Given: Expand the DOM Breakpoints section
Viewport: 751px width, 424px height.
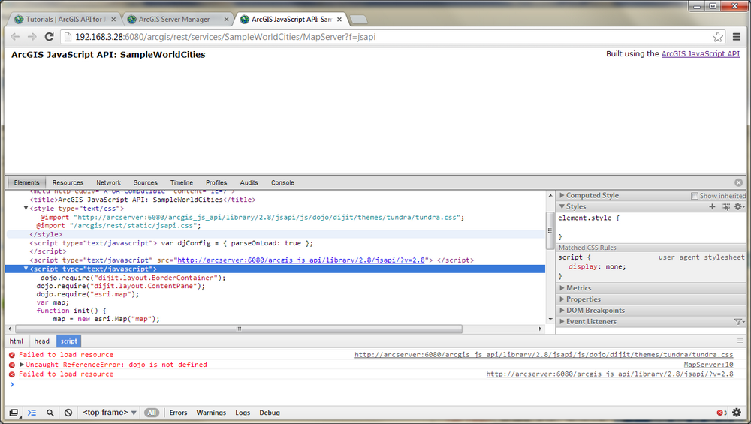Looking at the screenshot, I should point(596,311).
